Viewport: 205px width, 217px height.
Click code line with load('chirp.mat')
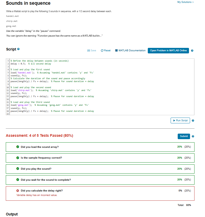(51, 90)
